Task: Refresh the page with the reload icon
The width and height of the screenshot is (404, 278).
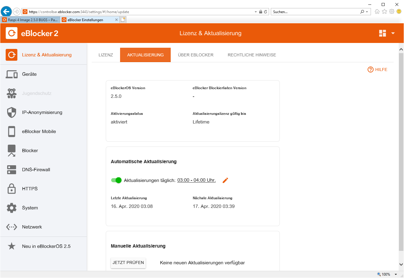Action: click(265, 12)
